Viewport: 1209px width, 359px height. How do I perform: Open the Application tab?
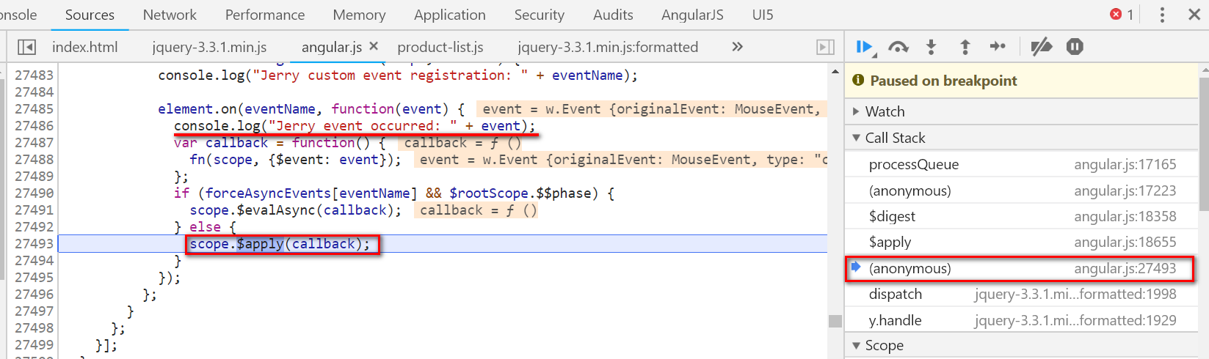(x=450, y=15)
